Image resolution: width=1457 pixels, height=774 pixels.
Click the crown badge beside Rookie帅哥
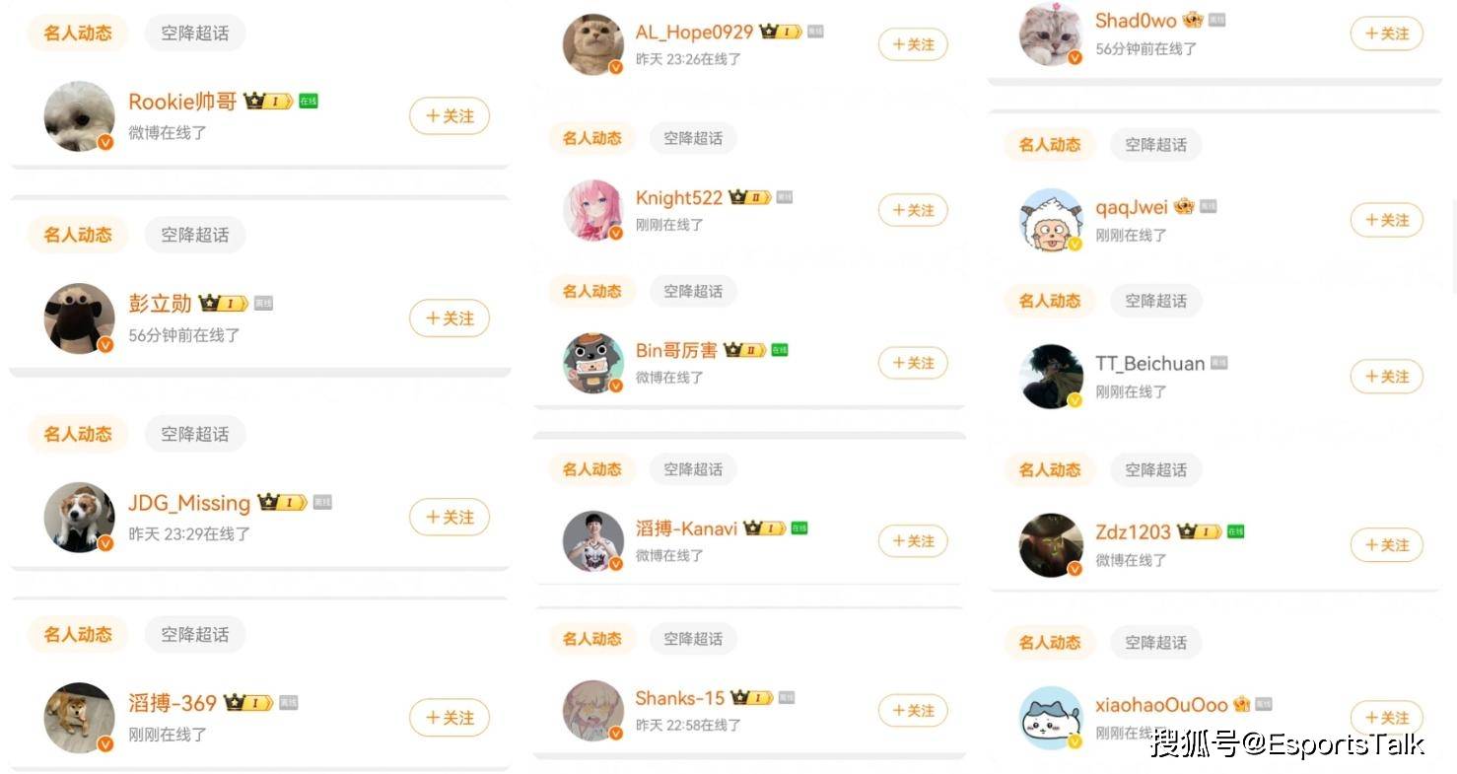pyautogui.click(x=268, y=101)
